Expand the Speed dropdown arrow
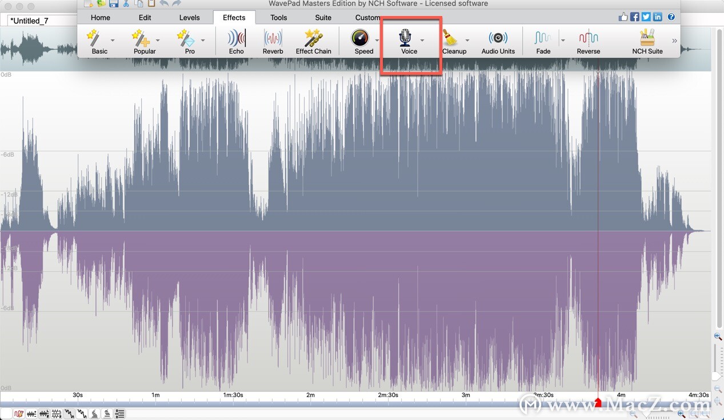Viewport: 724px width, 420px height. [377, 40]
